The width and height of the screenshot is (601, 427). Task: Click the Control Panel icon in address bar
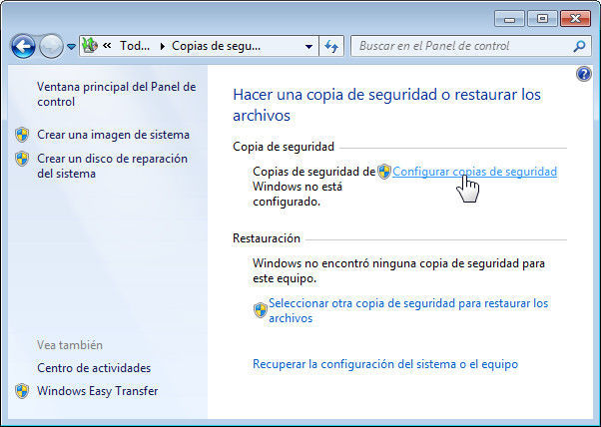pos(90,46)
